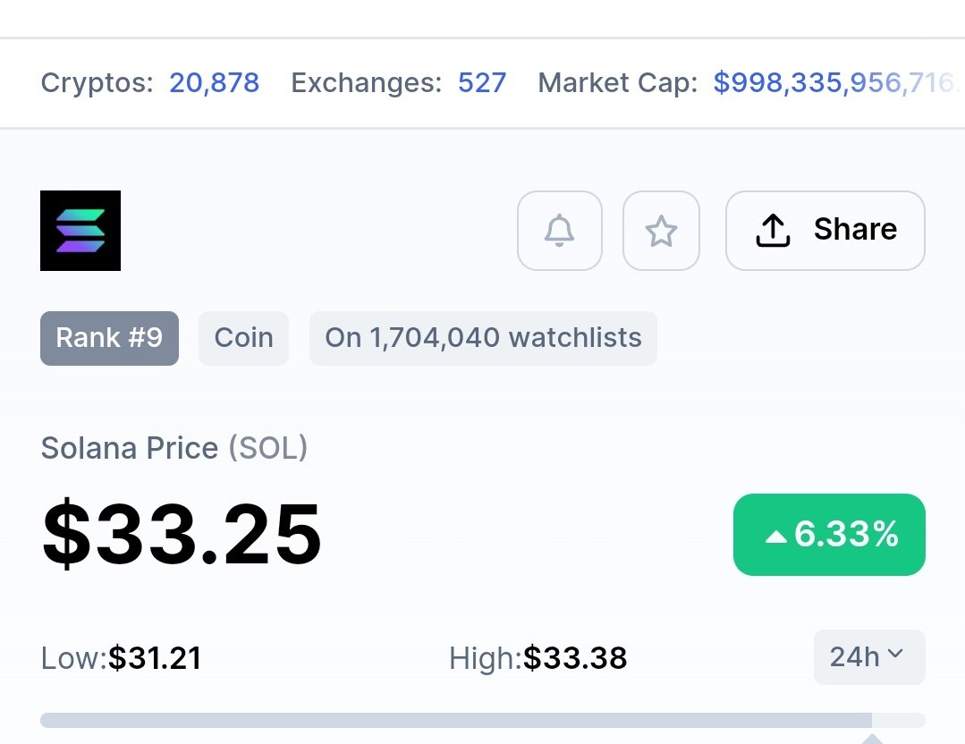Click the On 1,704,040 watchlists tag
Image resolution: width=965 pixels, height=744 pixels.
[x=483, y=338]
